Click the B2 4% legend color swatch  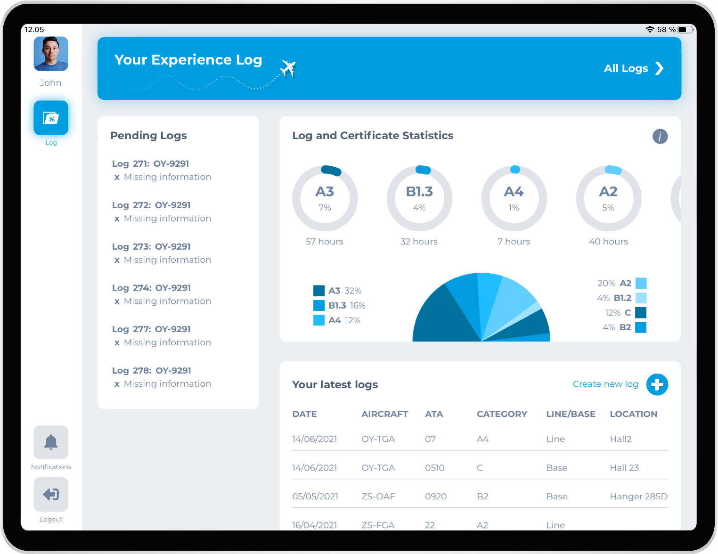(641, 327)
